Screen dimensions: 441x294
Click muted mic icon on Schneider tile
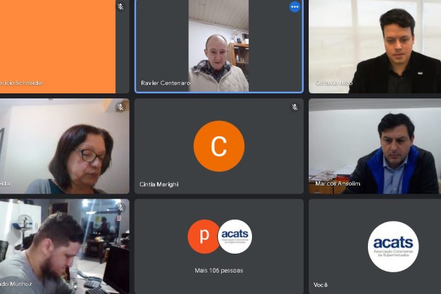(x=121, y=6)
